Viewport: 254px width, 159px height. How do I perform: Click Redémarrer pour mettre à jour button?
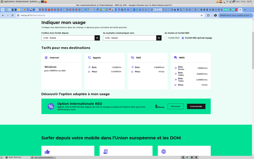point(235,15)
